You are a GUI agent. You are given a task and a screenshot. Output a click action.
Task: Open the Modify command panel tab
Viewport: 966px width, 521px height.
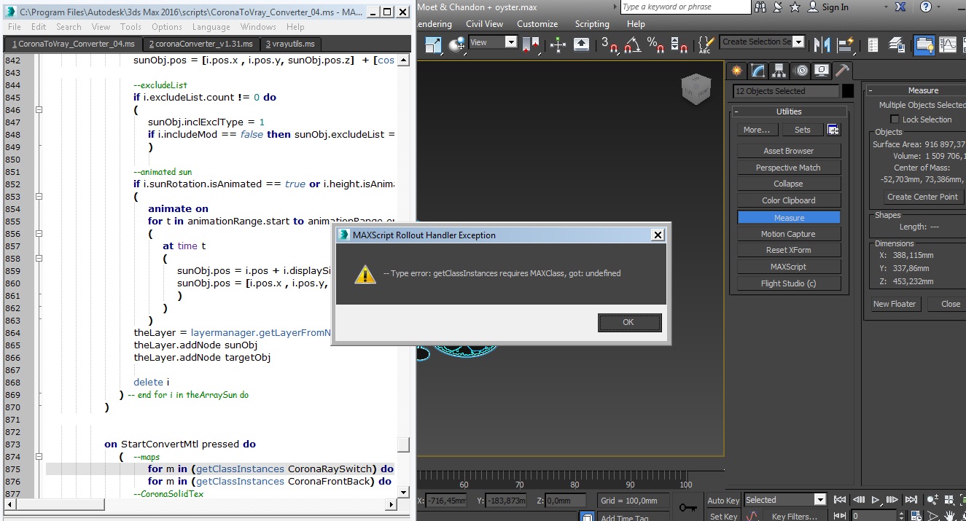click(x=758, y=71)
